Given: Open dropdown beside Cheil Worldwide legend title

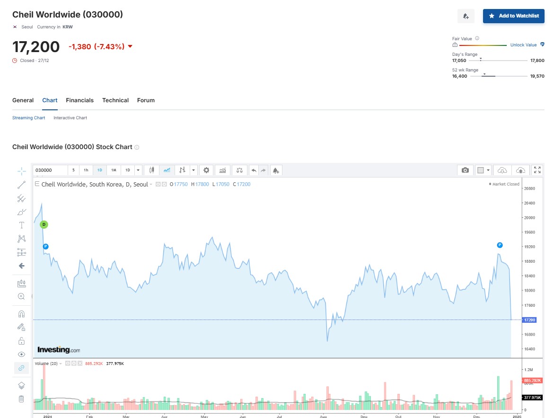Looking at the screenshot, I should point(151,184).
